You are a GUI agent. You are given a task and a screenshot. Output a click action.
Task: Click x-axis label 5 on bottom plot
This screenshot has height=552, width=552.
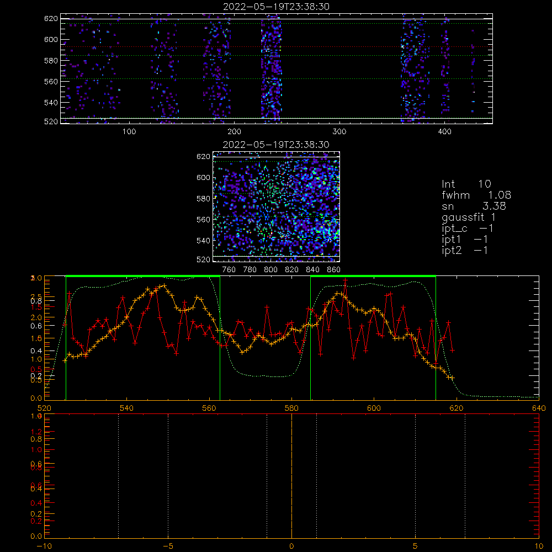tap(415, 546)
